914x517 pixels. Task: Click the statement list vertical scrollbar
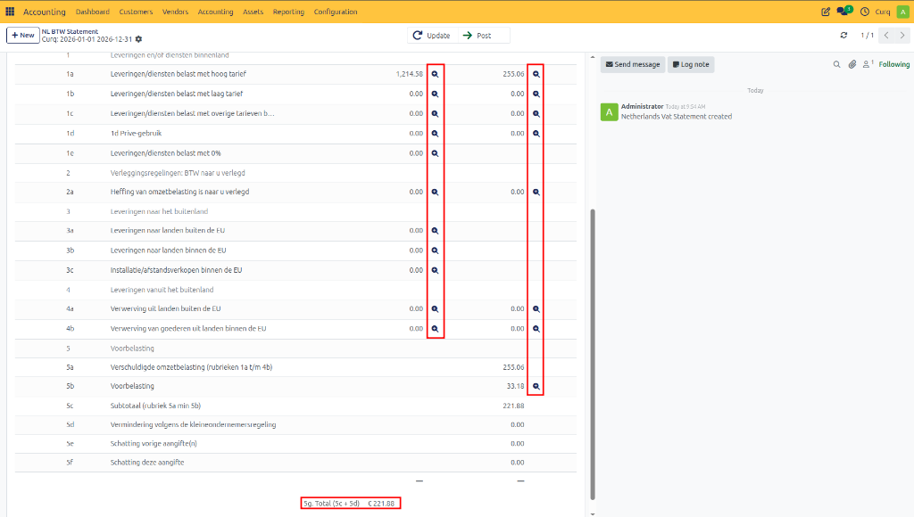[x=593, y=354]
